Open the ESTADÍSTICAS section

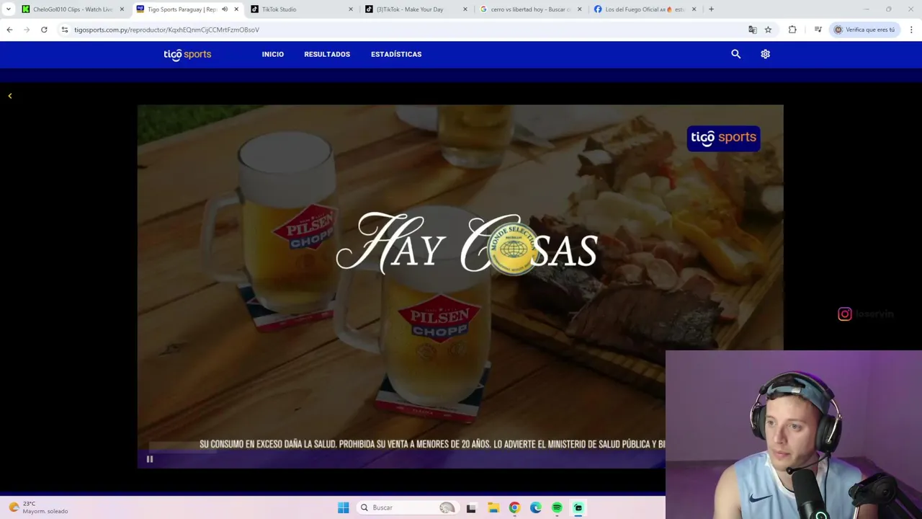point(396,54)
